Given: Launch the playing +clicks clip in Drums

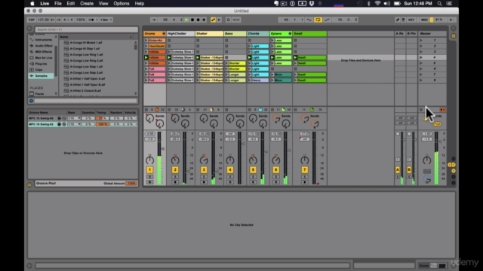Looking at the screenshot, I should (146, 57).
